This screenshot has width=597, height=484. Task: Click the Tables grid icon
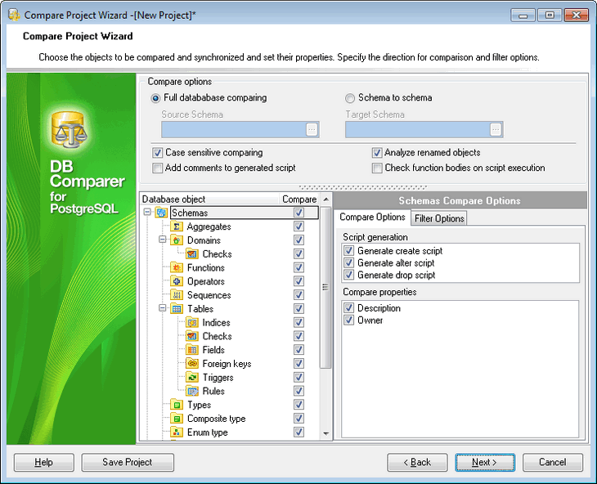[177, 308]
